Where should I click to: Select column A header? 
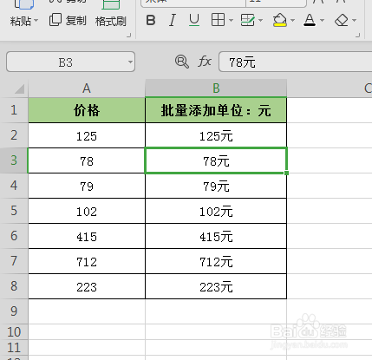tap(87, 88)
